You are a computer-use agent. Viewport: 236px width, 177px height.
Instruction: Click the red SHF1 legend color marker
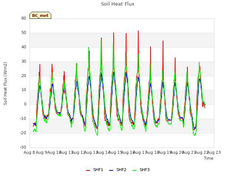[88, 170]
